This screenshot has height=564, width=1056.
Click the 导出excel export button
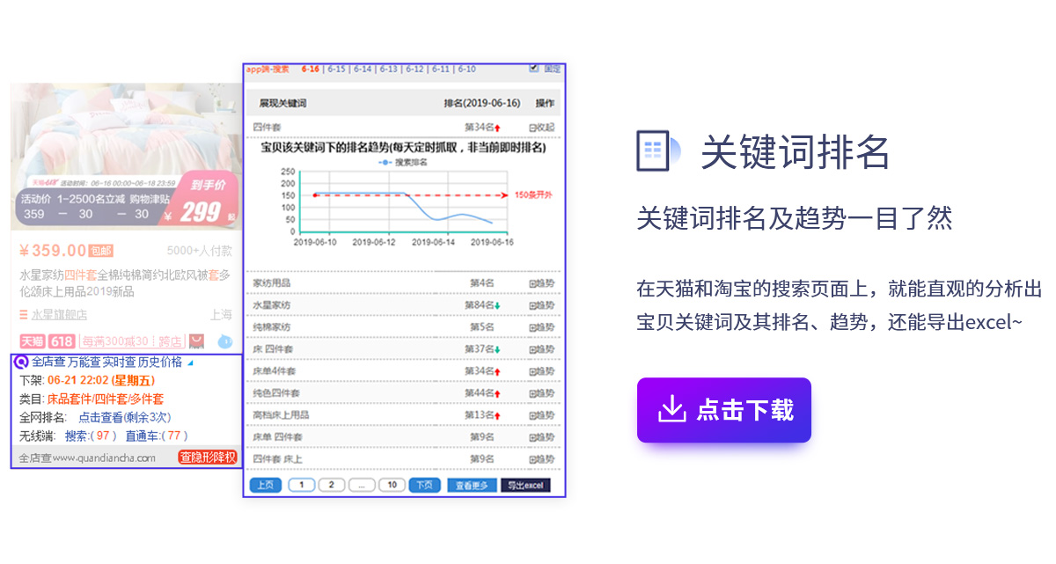(x=525, y=485)
